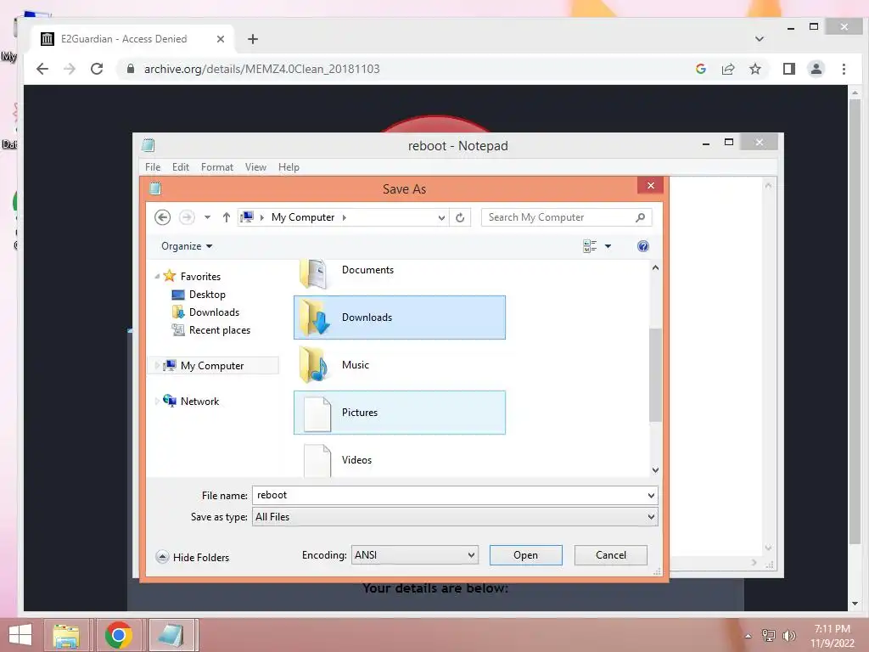
Task: Open the Encoding ANSI dropdown
Action: tap(414, 555)
